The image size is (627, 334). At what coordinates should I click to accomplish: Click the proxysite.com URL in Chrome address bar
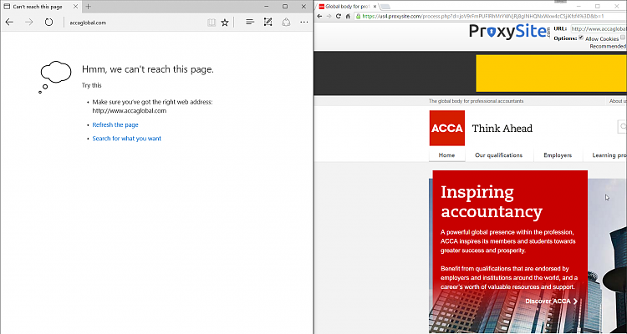click(x=483, y=17)
